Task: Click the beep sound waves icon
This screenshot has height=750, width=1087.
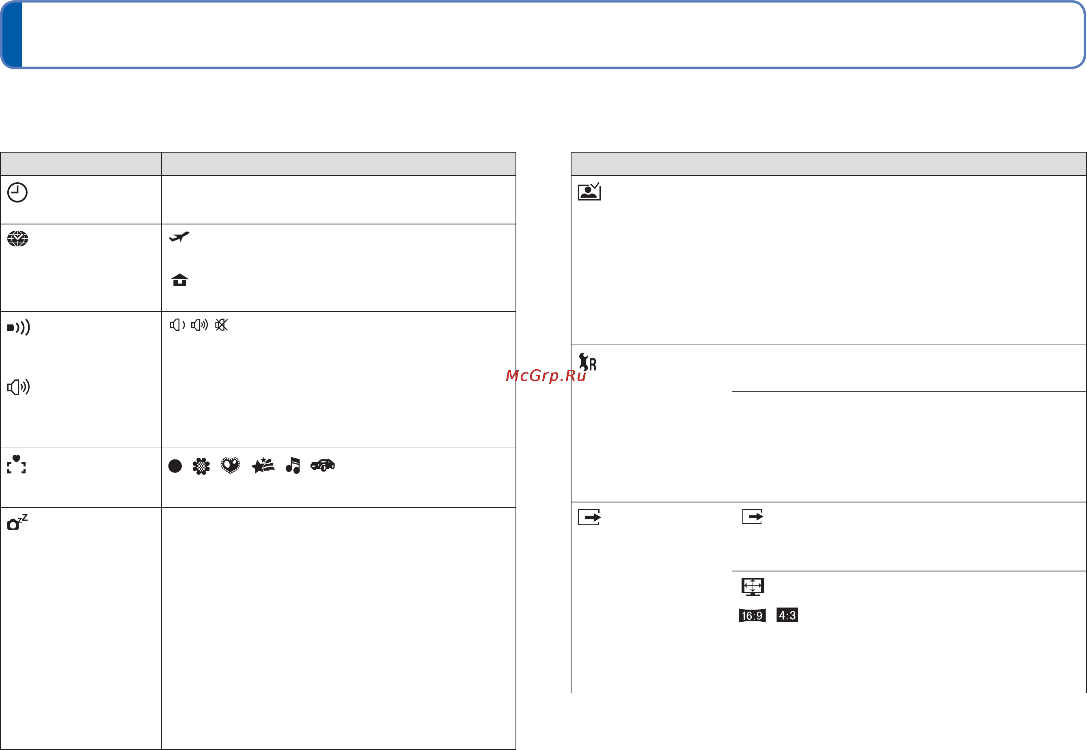Action: coord(19,327)
